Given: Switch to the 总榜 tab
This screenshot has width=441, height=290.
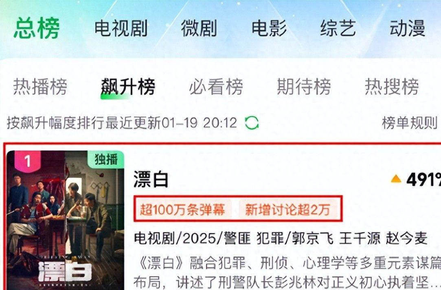Looking at the screenshot, I should point(37,28).
